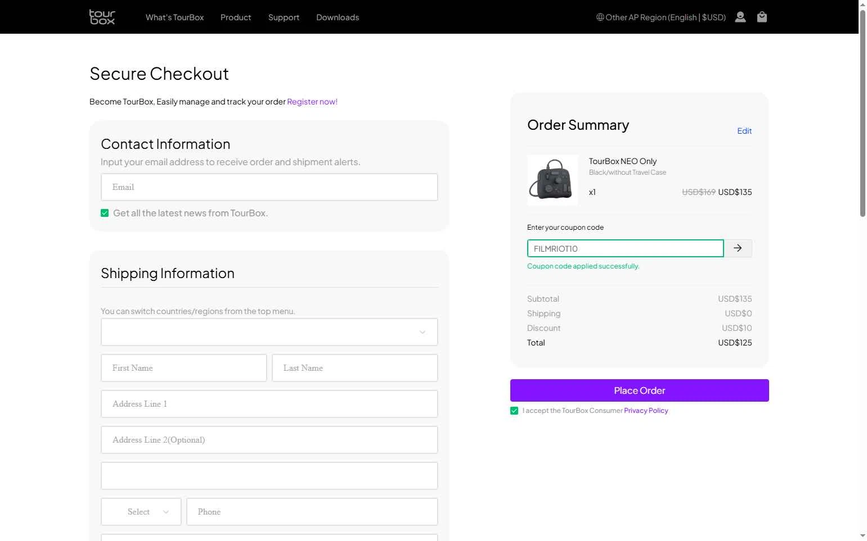Click the blank field below Address Line 2
This screenshot has width=867, height=541.
[269, 476]
